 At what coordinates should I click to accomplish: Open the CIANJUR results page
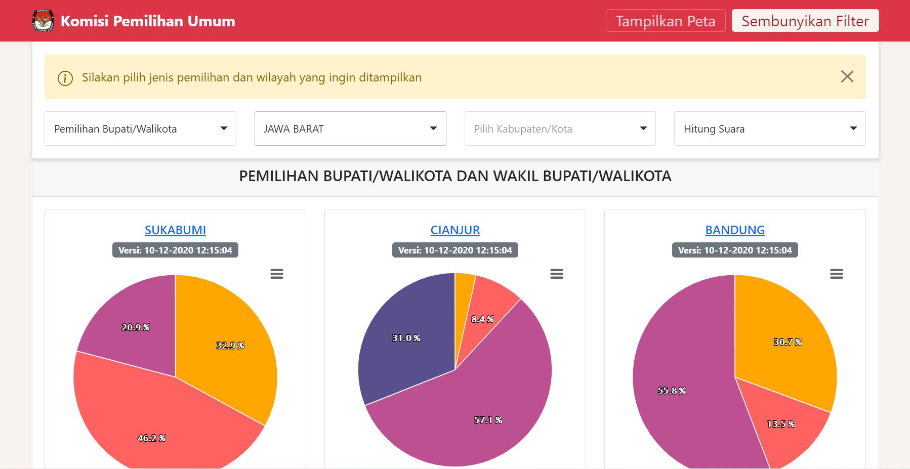click(x=455, y=230)
